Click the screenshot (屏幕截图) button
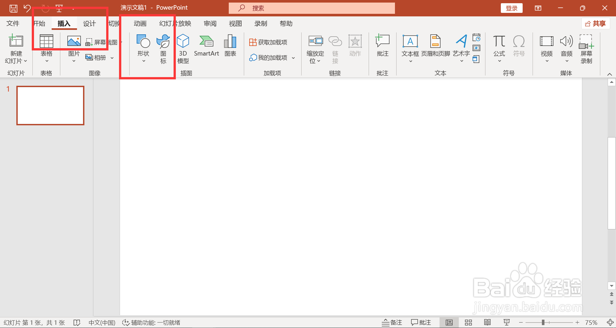The image size is (616, 328). point(101,42)
